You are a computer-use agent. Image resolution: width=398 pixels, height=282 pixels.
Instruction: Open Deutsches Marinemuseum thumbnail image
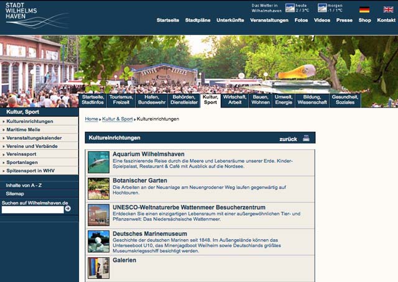pos(98,242)
